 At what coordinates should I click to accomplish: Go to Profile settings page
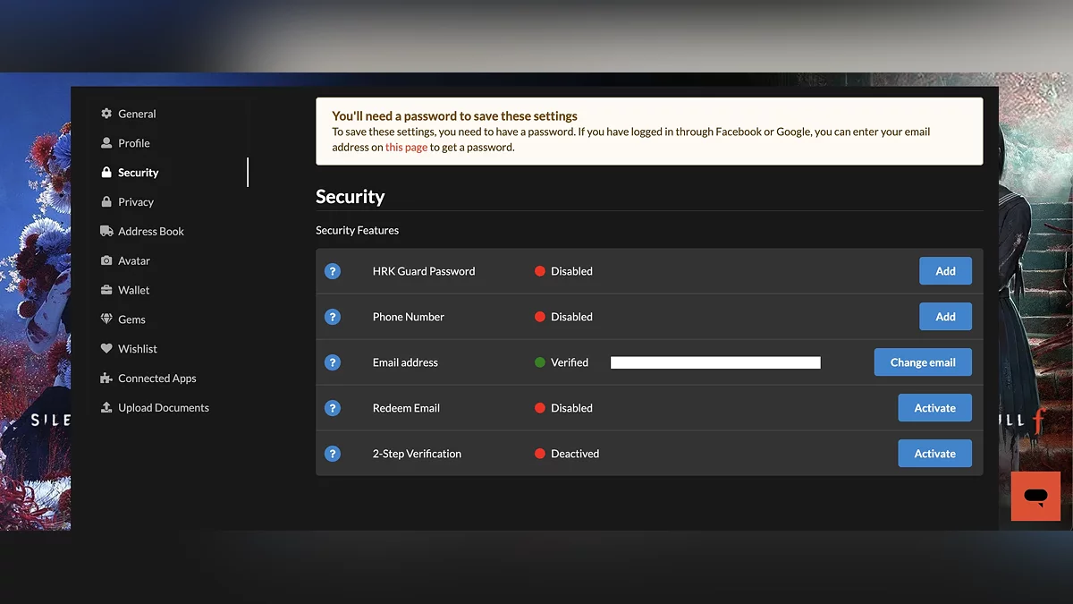pos(134,143)
